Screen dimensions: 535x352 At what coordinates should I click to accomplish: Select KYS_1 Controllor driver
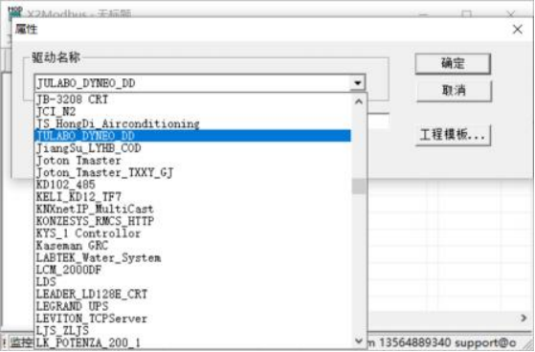(192, 233)
